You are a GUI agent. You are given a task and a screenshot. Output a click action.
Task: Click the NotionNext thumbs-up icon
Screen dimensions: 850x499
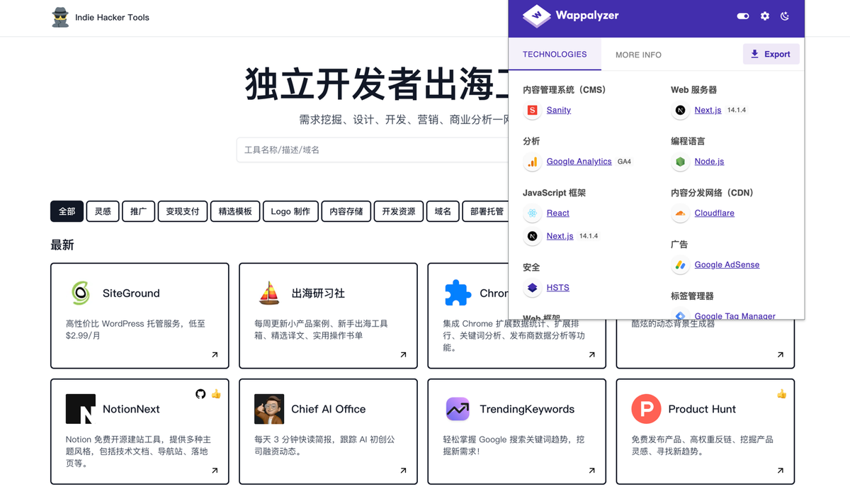216,393
